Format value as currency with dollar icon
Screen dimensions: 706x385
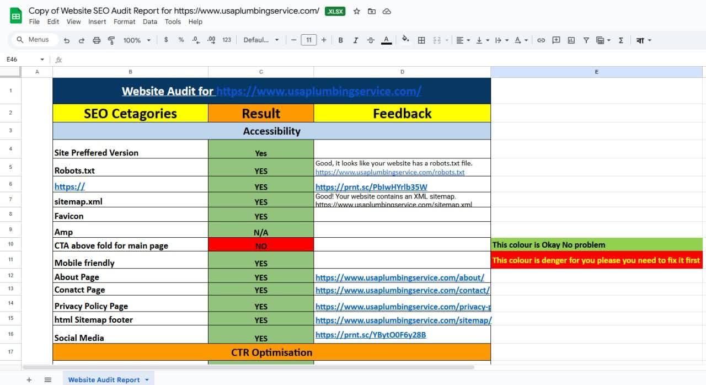tap(166, 40)
